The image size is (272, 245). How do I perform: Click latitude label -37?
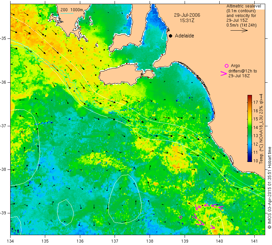[x=3, y=126]
